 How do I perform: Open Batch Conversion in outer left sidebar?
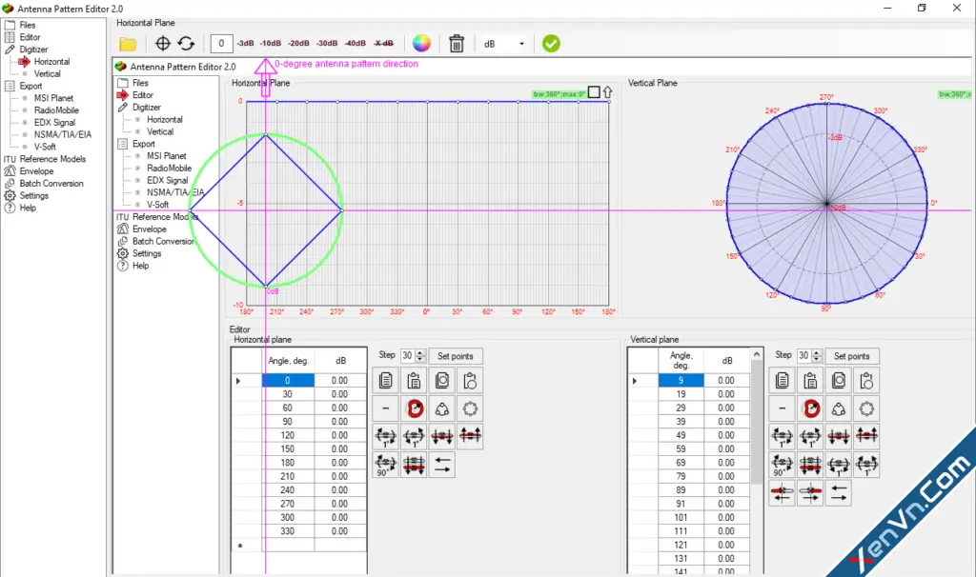click(51, 184)
